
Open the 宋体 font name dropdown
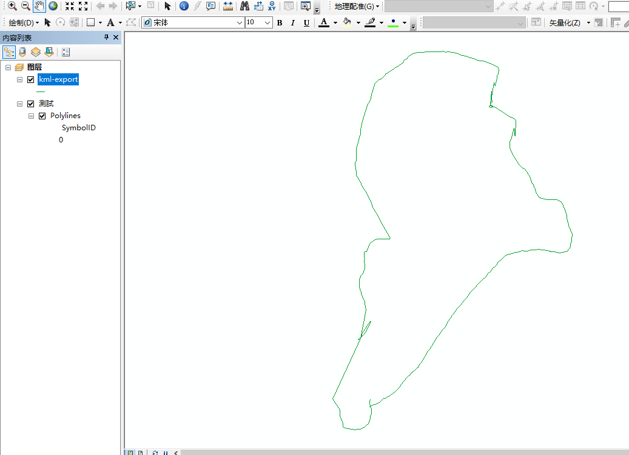click(240, 23)
